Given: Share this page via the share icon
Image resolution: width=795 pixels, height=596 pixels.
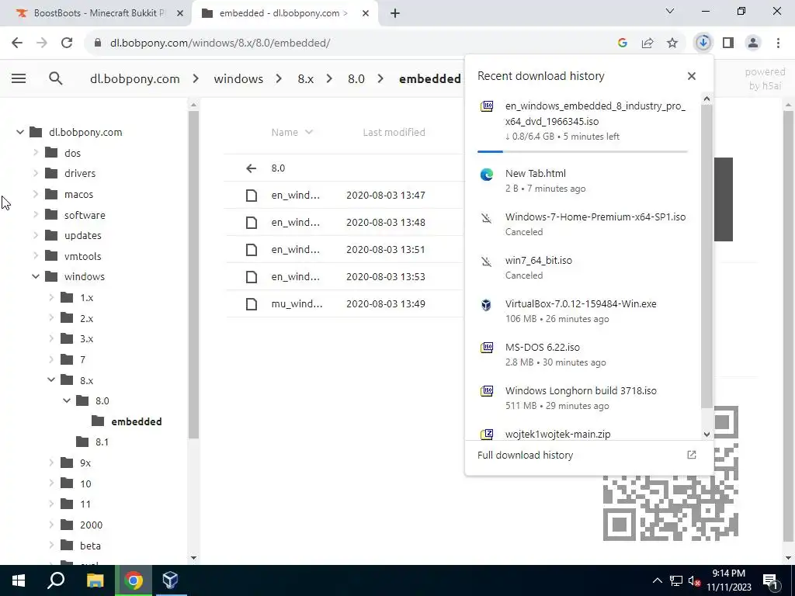Looking at the screenshot, I should pyautogui.click(x=647, y=43).
